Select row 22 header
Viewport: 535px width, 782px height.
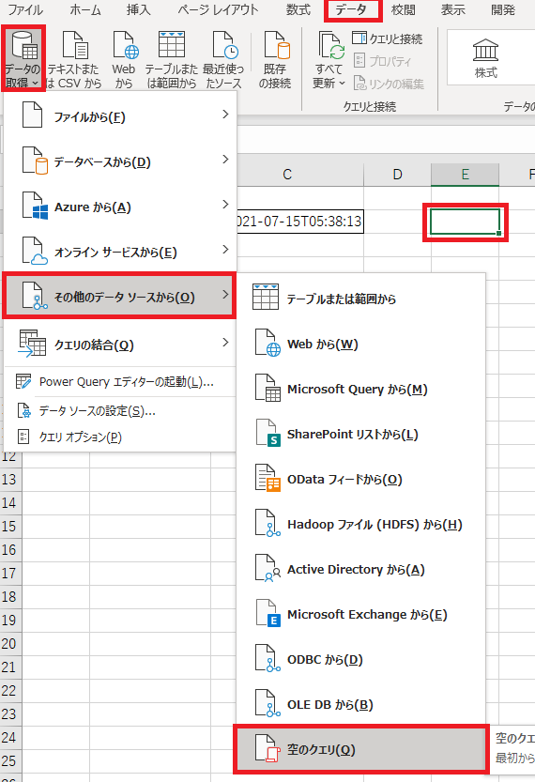point(9,690)
